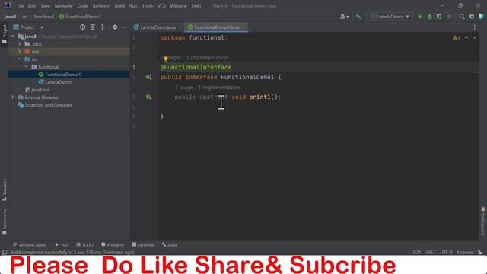Click implementation gutter icon on line 5
Screen dimensions: 487x274
pyautogui.click(x=149, y=97)
